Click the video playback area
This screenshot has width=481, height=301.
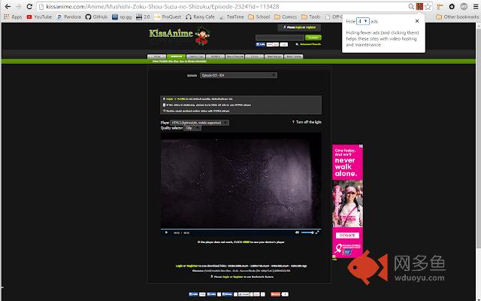pos(240,181)
